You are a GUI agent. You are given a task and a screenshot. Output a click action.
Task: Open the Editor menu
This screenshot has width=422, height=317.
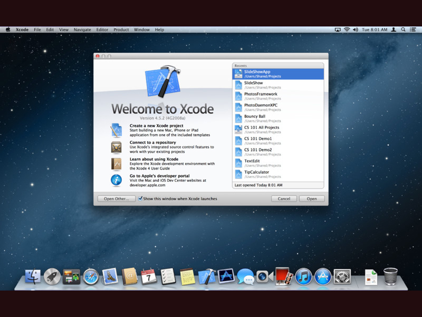pyautogui.click(x=102, y=30)
